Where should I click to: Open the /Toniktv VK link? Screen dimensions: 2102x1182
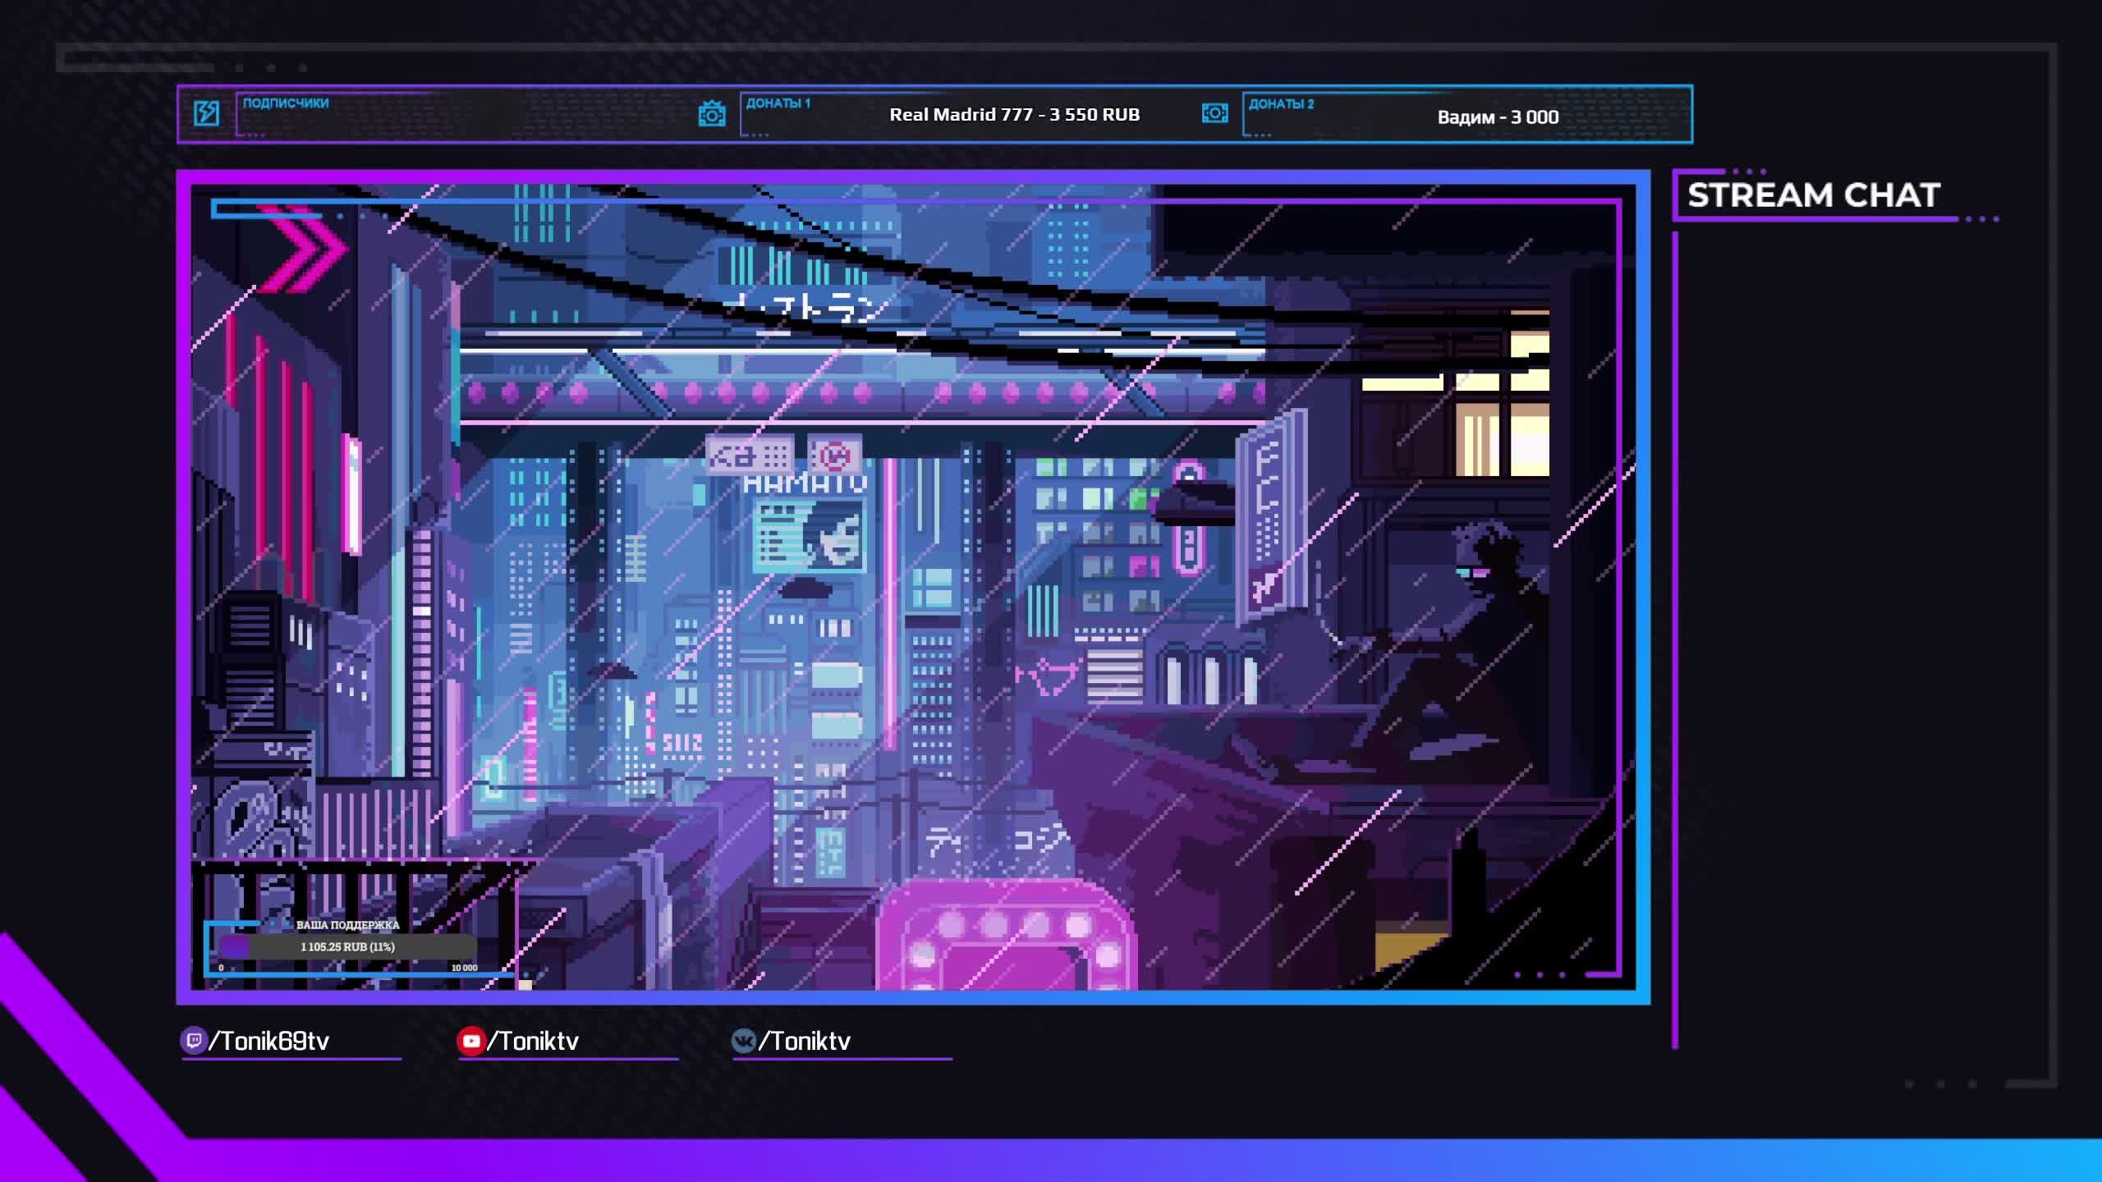(804, 1042)
